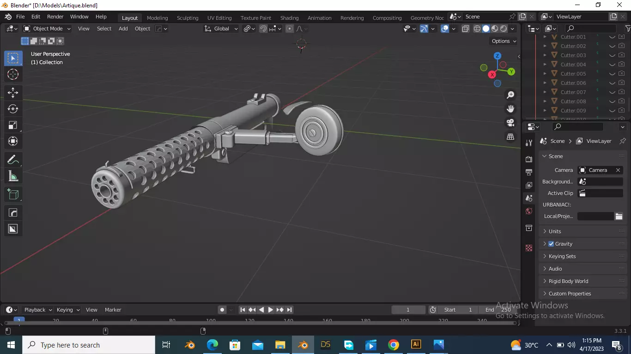Switch to the Sculpting workspace tab
The height and width of the screenshot is (354, 631).
pos(188,18)
